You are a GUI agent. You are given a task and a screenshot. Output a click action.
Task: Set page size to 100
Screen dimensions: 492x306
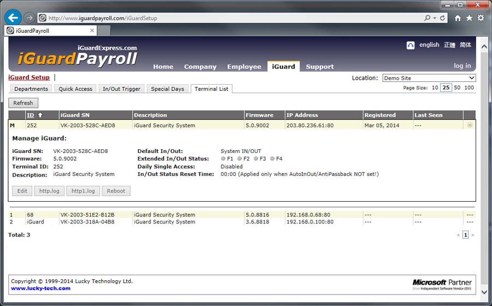469,88
